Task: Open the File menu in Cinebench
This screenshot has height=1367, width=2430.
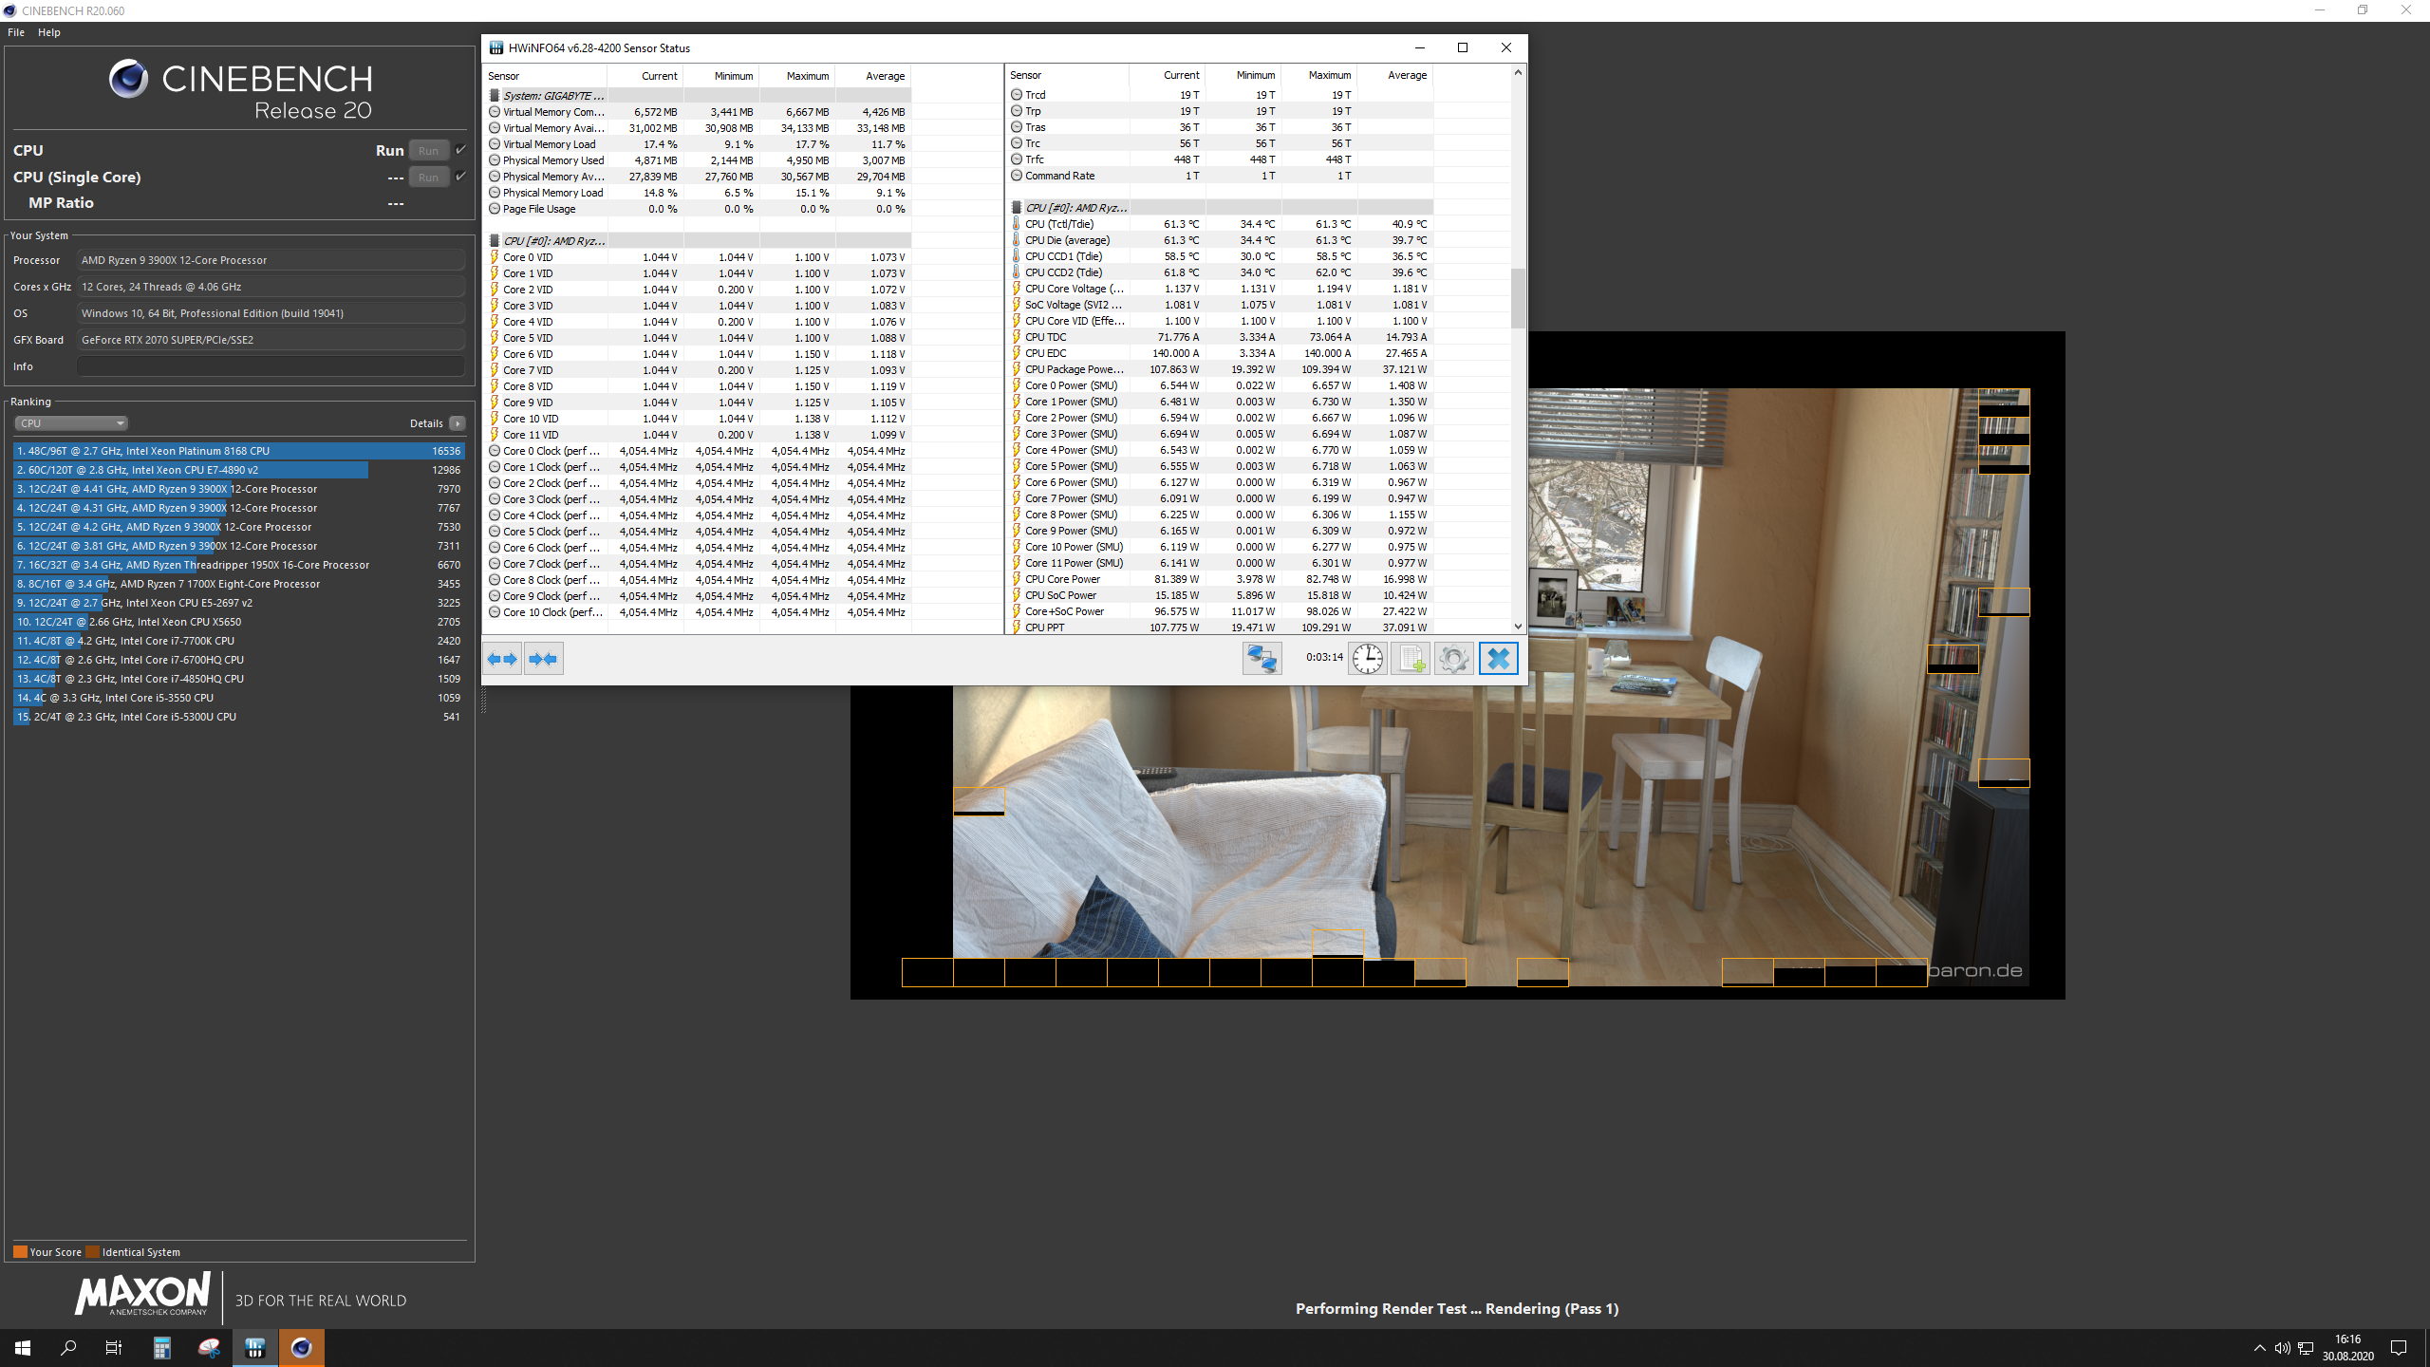Action: click(x=16, y=32)
